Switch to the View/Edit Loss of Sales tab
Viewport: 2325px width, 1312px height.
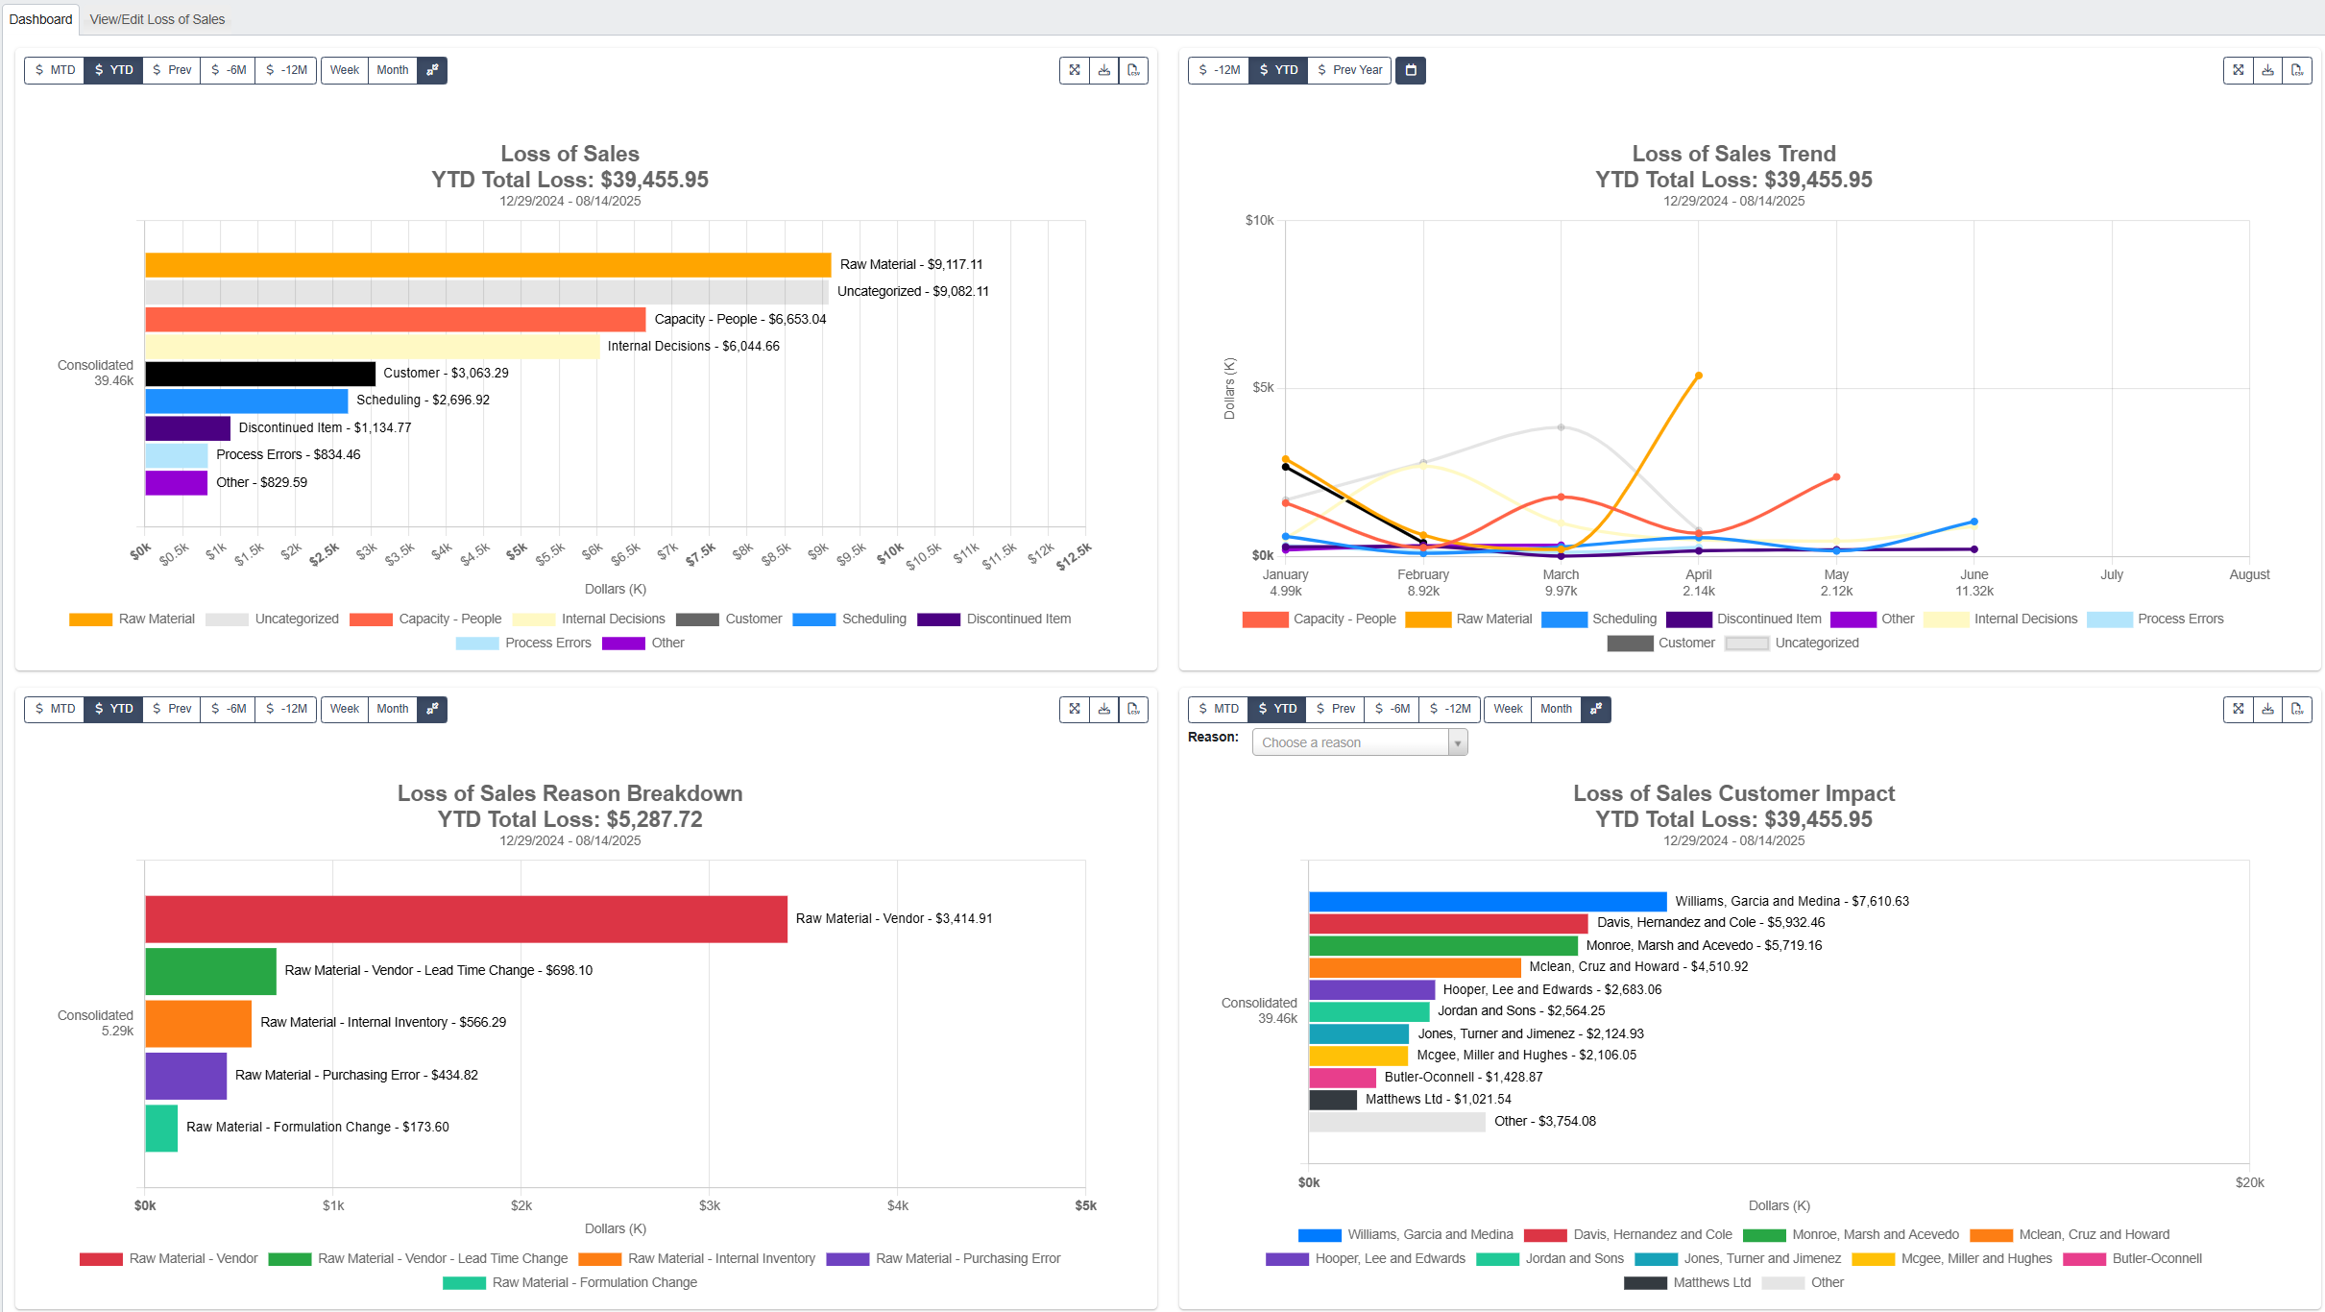coord(157,18)
